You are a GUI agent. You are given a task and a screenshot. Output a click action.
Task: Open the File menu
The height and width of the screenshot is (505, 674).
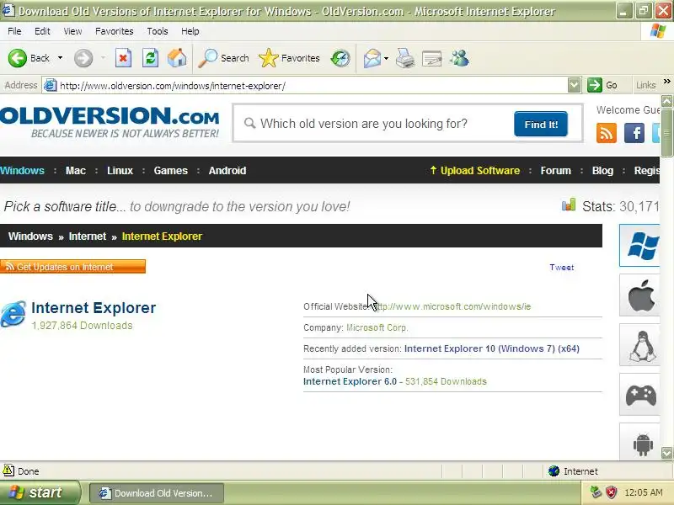(14, 31)
